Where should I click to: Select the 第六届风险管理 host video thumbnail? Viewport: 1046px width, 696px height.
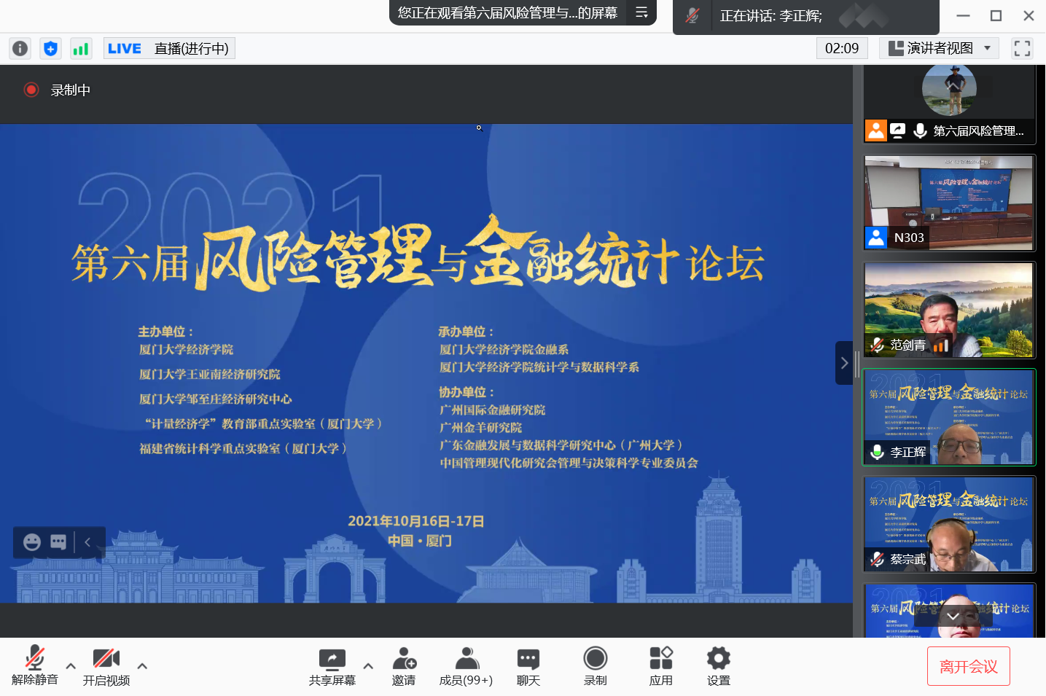pyautogui.click(x=949, y=103)
